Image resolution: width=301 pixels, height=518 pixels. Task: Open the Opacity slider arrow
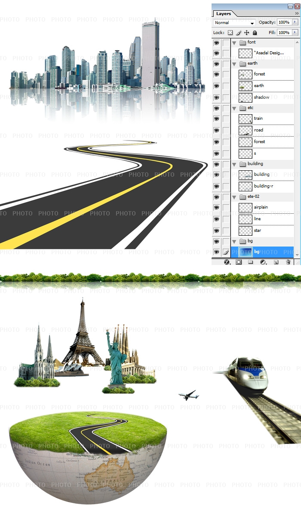tap(295, 22)
